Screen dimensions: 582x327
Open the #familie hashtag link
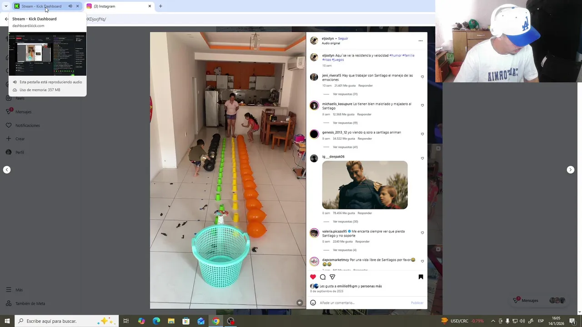[x=408, y=55]
